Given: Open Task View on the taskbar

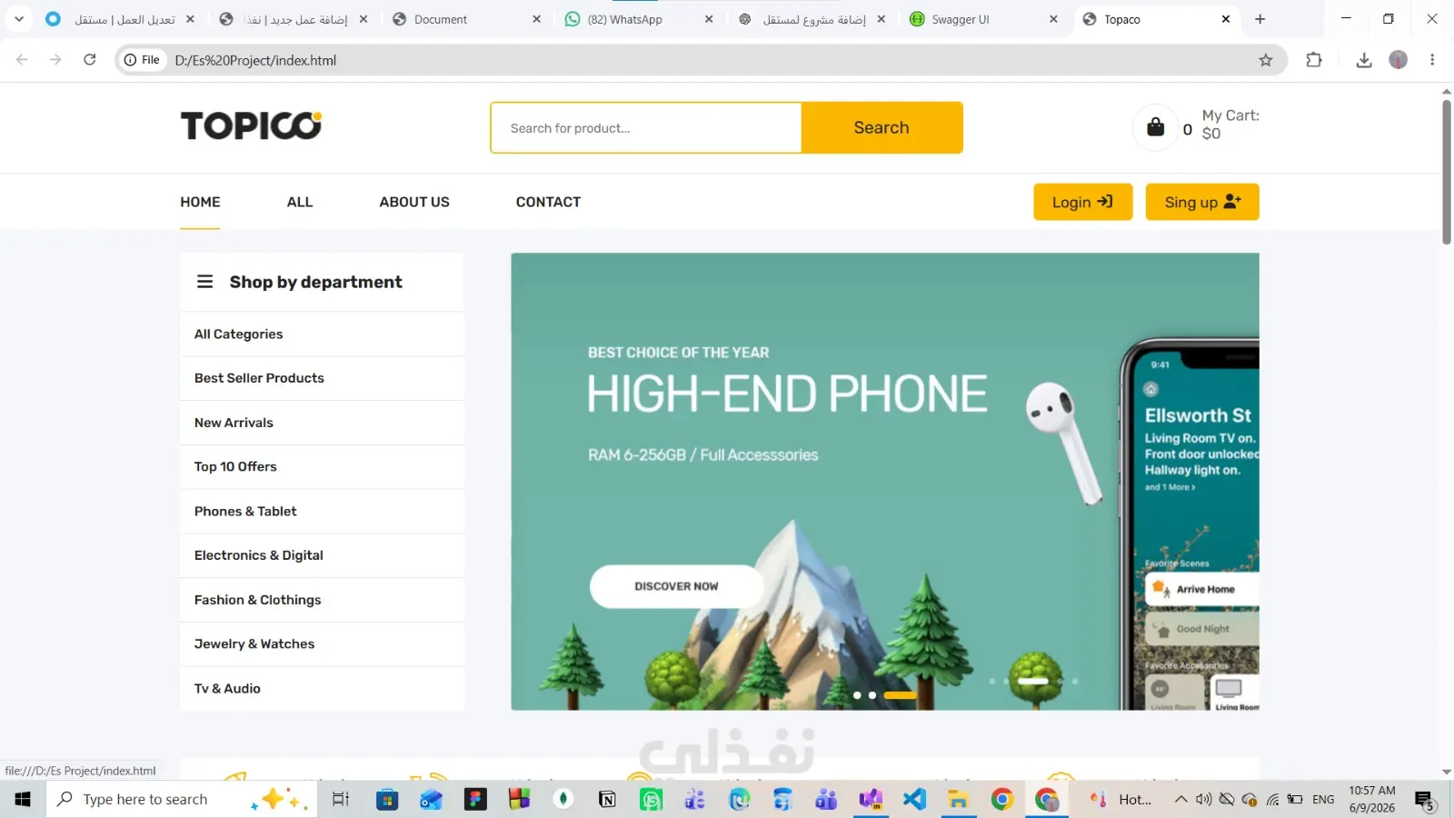Looking at the screenshot, I should (x=341, y=799).
